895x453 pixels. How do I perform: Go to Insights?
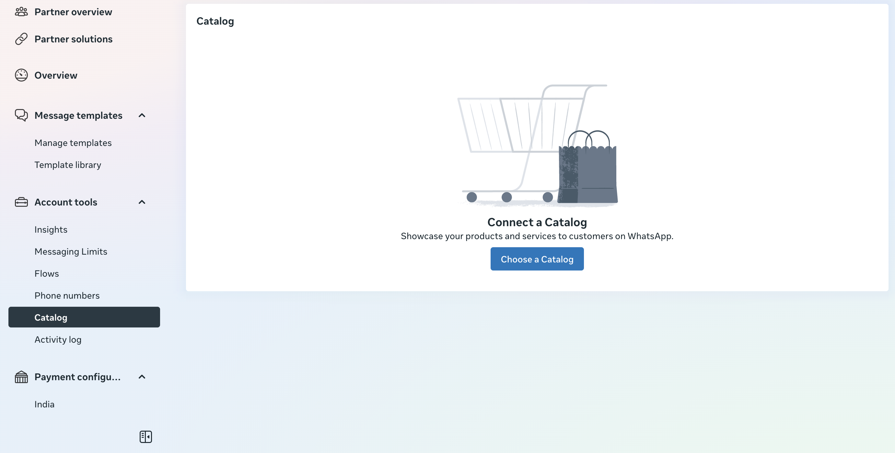[x=51, y=230]
